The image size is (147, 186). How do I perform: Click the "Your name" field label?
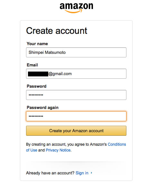click(x=37, y=44)
